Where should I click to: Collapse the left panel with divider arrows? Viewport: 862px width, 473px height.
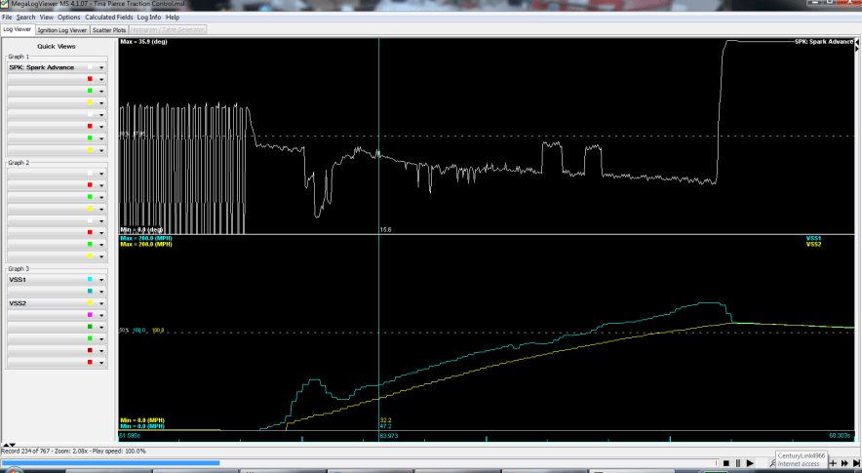tap(5, 445)
